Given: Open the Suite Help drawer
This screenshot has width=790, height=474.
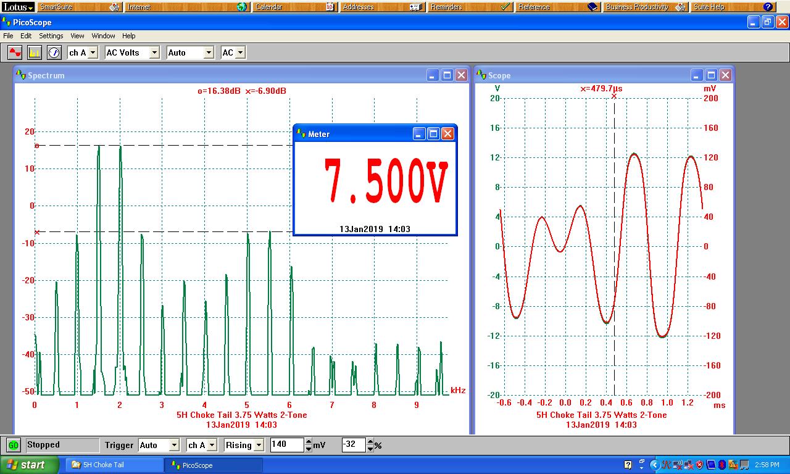Looking at the screenshot, I should [x=734, y=7].
